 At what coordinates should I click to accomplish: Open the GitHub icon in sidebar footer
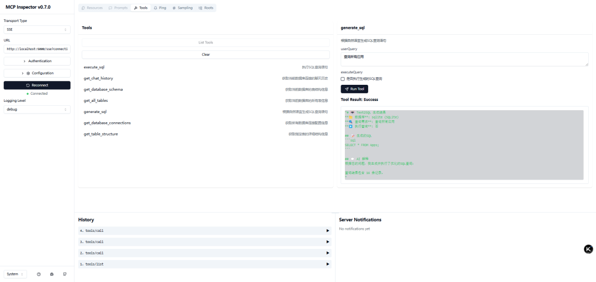tap(65, 274)
